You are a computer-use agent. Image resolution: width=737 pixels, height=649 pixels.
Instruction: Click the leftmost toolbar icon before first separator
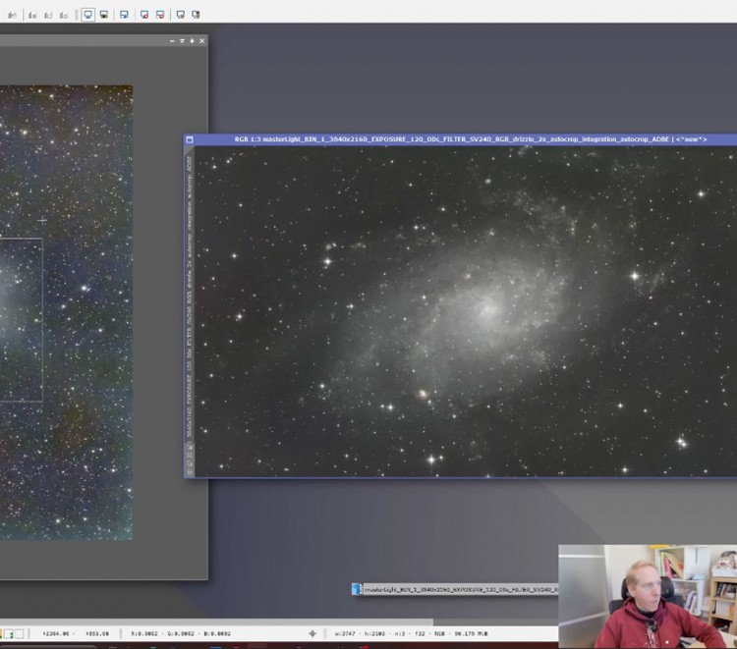click(x=12, y=15)
